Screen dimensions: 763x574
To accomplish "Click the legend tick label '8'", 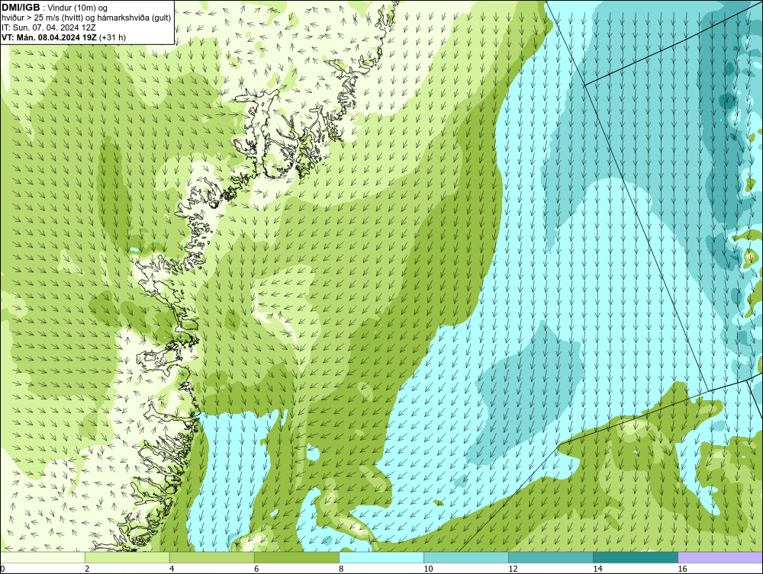I will click(341, 569).
